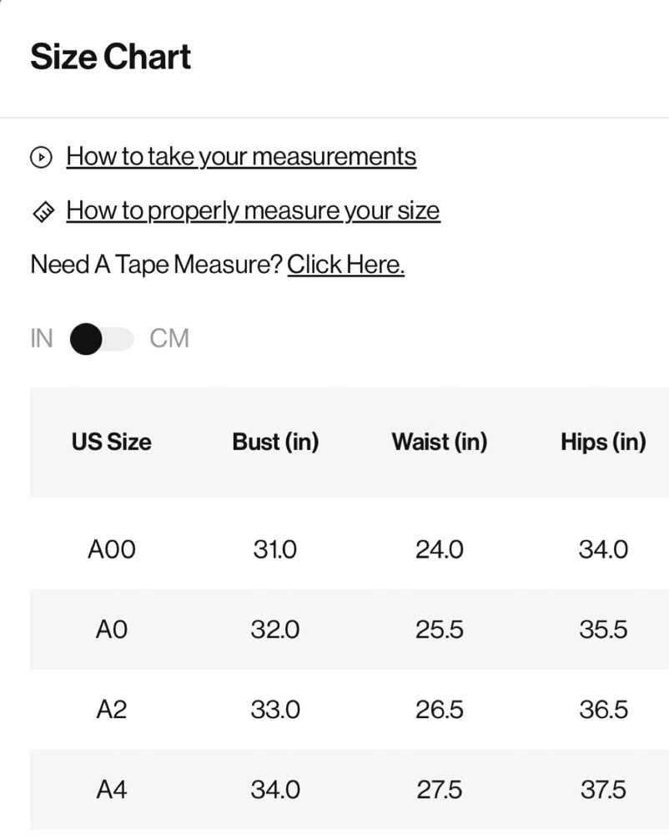Click the 36.5 hips value for A2
Screen dimensions: 669x835
coord(603,710)
